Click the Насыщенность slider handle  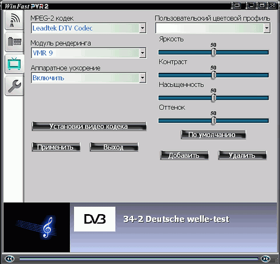tap(213, 98)
